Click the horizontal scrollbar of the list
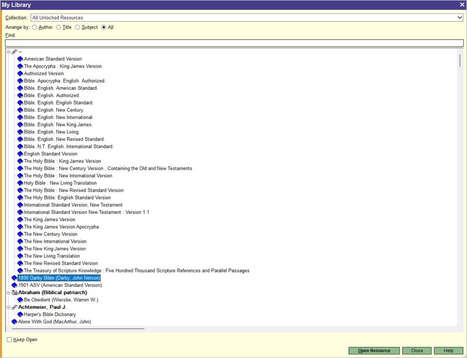Screen dimensions: 467x358 78,329
